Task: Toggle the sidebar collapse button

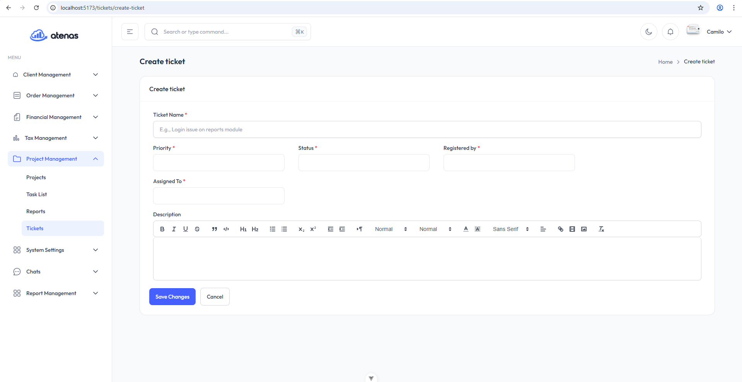Action: 130,32
